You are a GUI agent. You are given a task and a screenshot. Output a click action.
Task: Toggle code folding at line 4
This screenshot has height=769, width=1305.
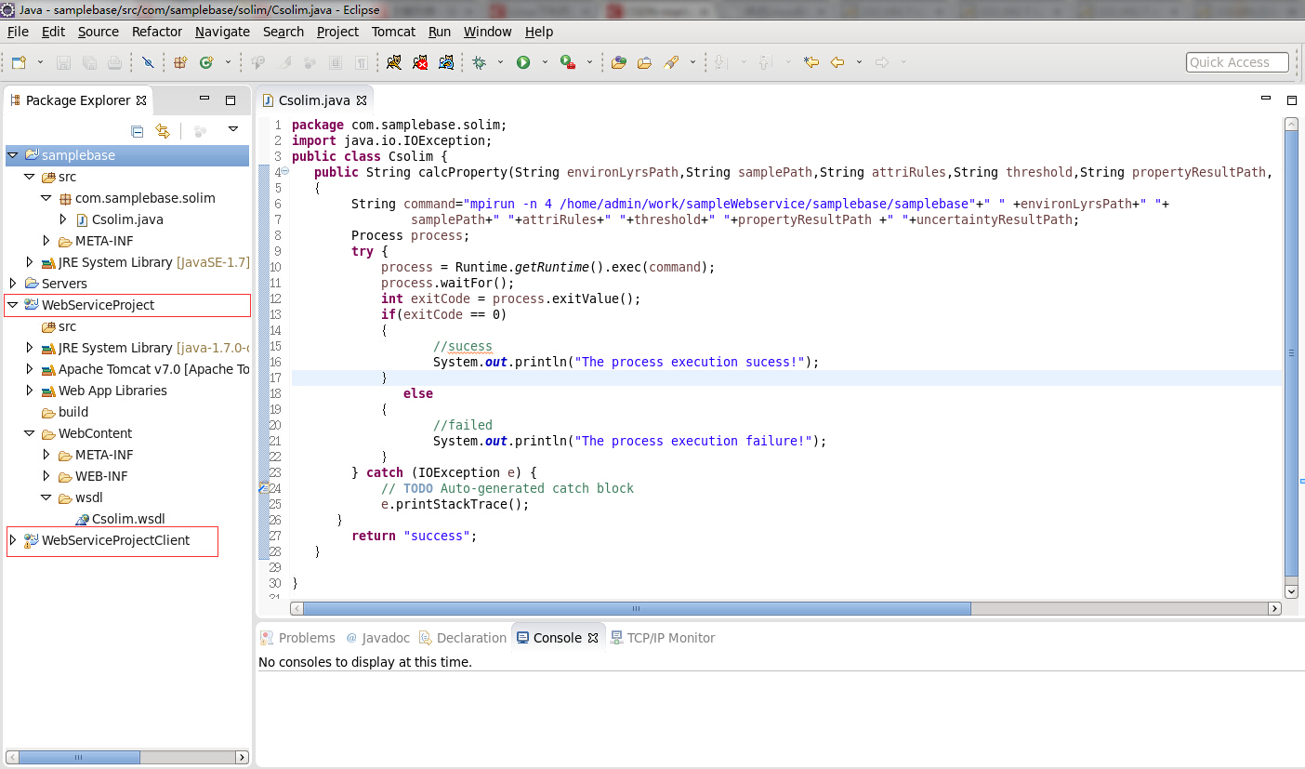285,171
